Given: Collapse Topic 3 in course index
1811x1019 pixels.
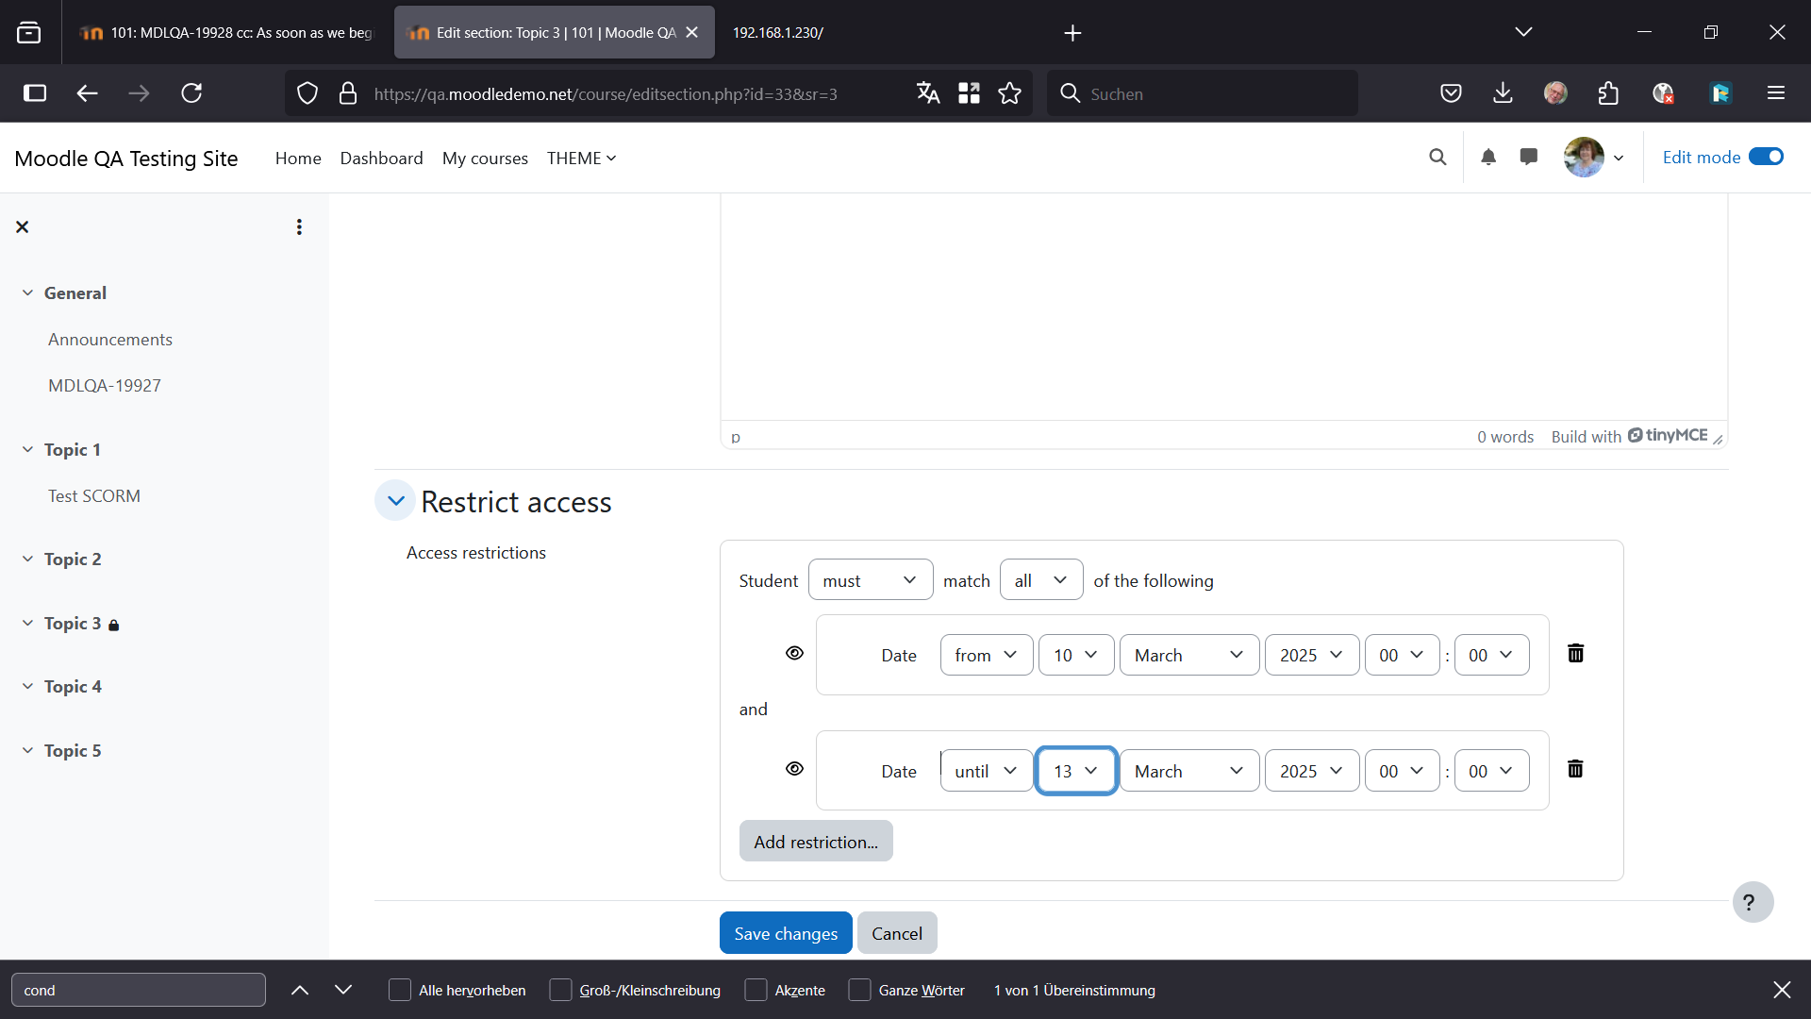Looking at the screenshot, I should [x=27, y=624].
